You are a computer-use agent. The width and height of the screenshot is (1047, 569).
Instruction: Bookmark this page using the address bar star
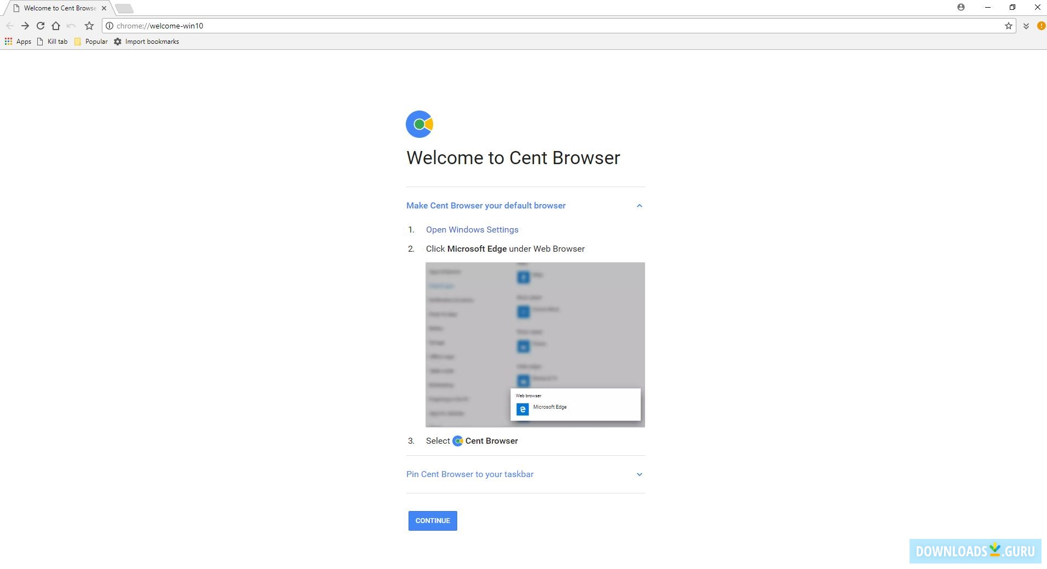pos(1009,26)
